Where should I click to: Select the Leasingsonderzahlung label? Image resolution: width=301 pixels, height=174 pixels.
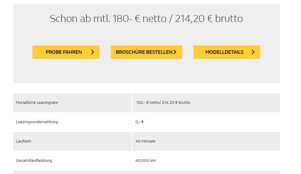[x=37, y=122]
